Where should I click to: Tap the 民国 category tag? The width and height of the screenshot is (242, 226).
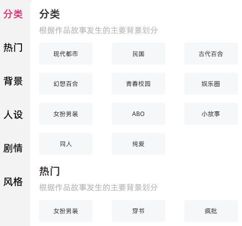pos(138,54)
